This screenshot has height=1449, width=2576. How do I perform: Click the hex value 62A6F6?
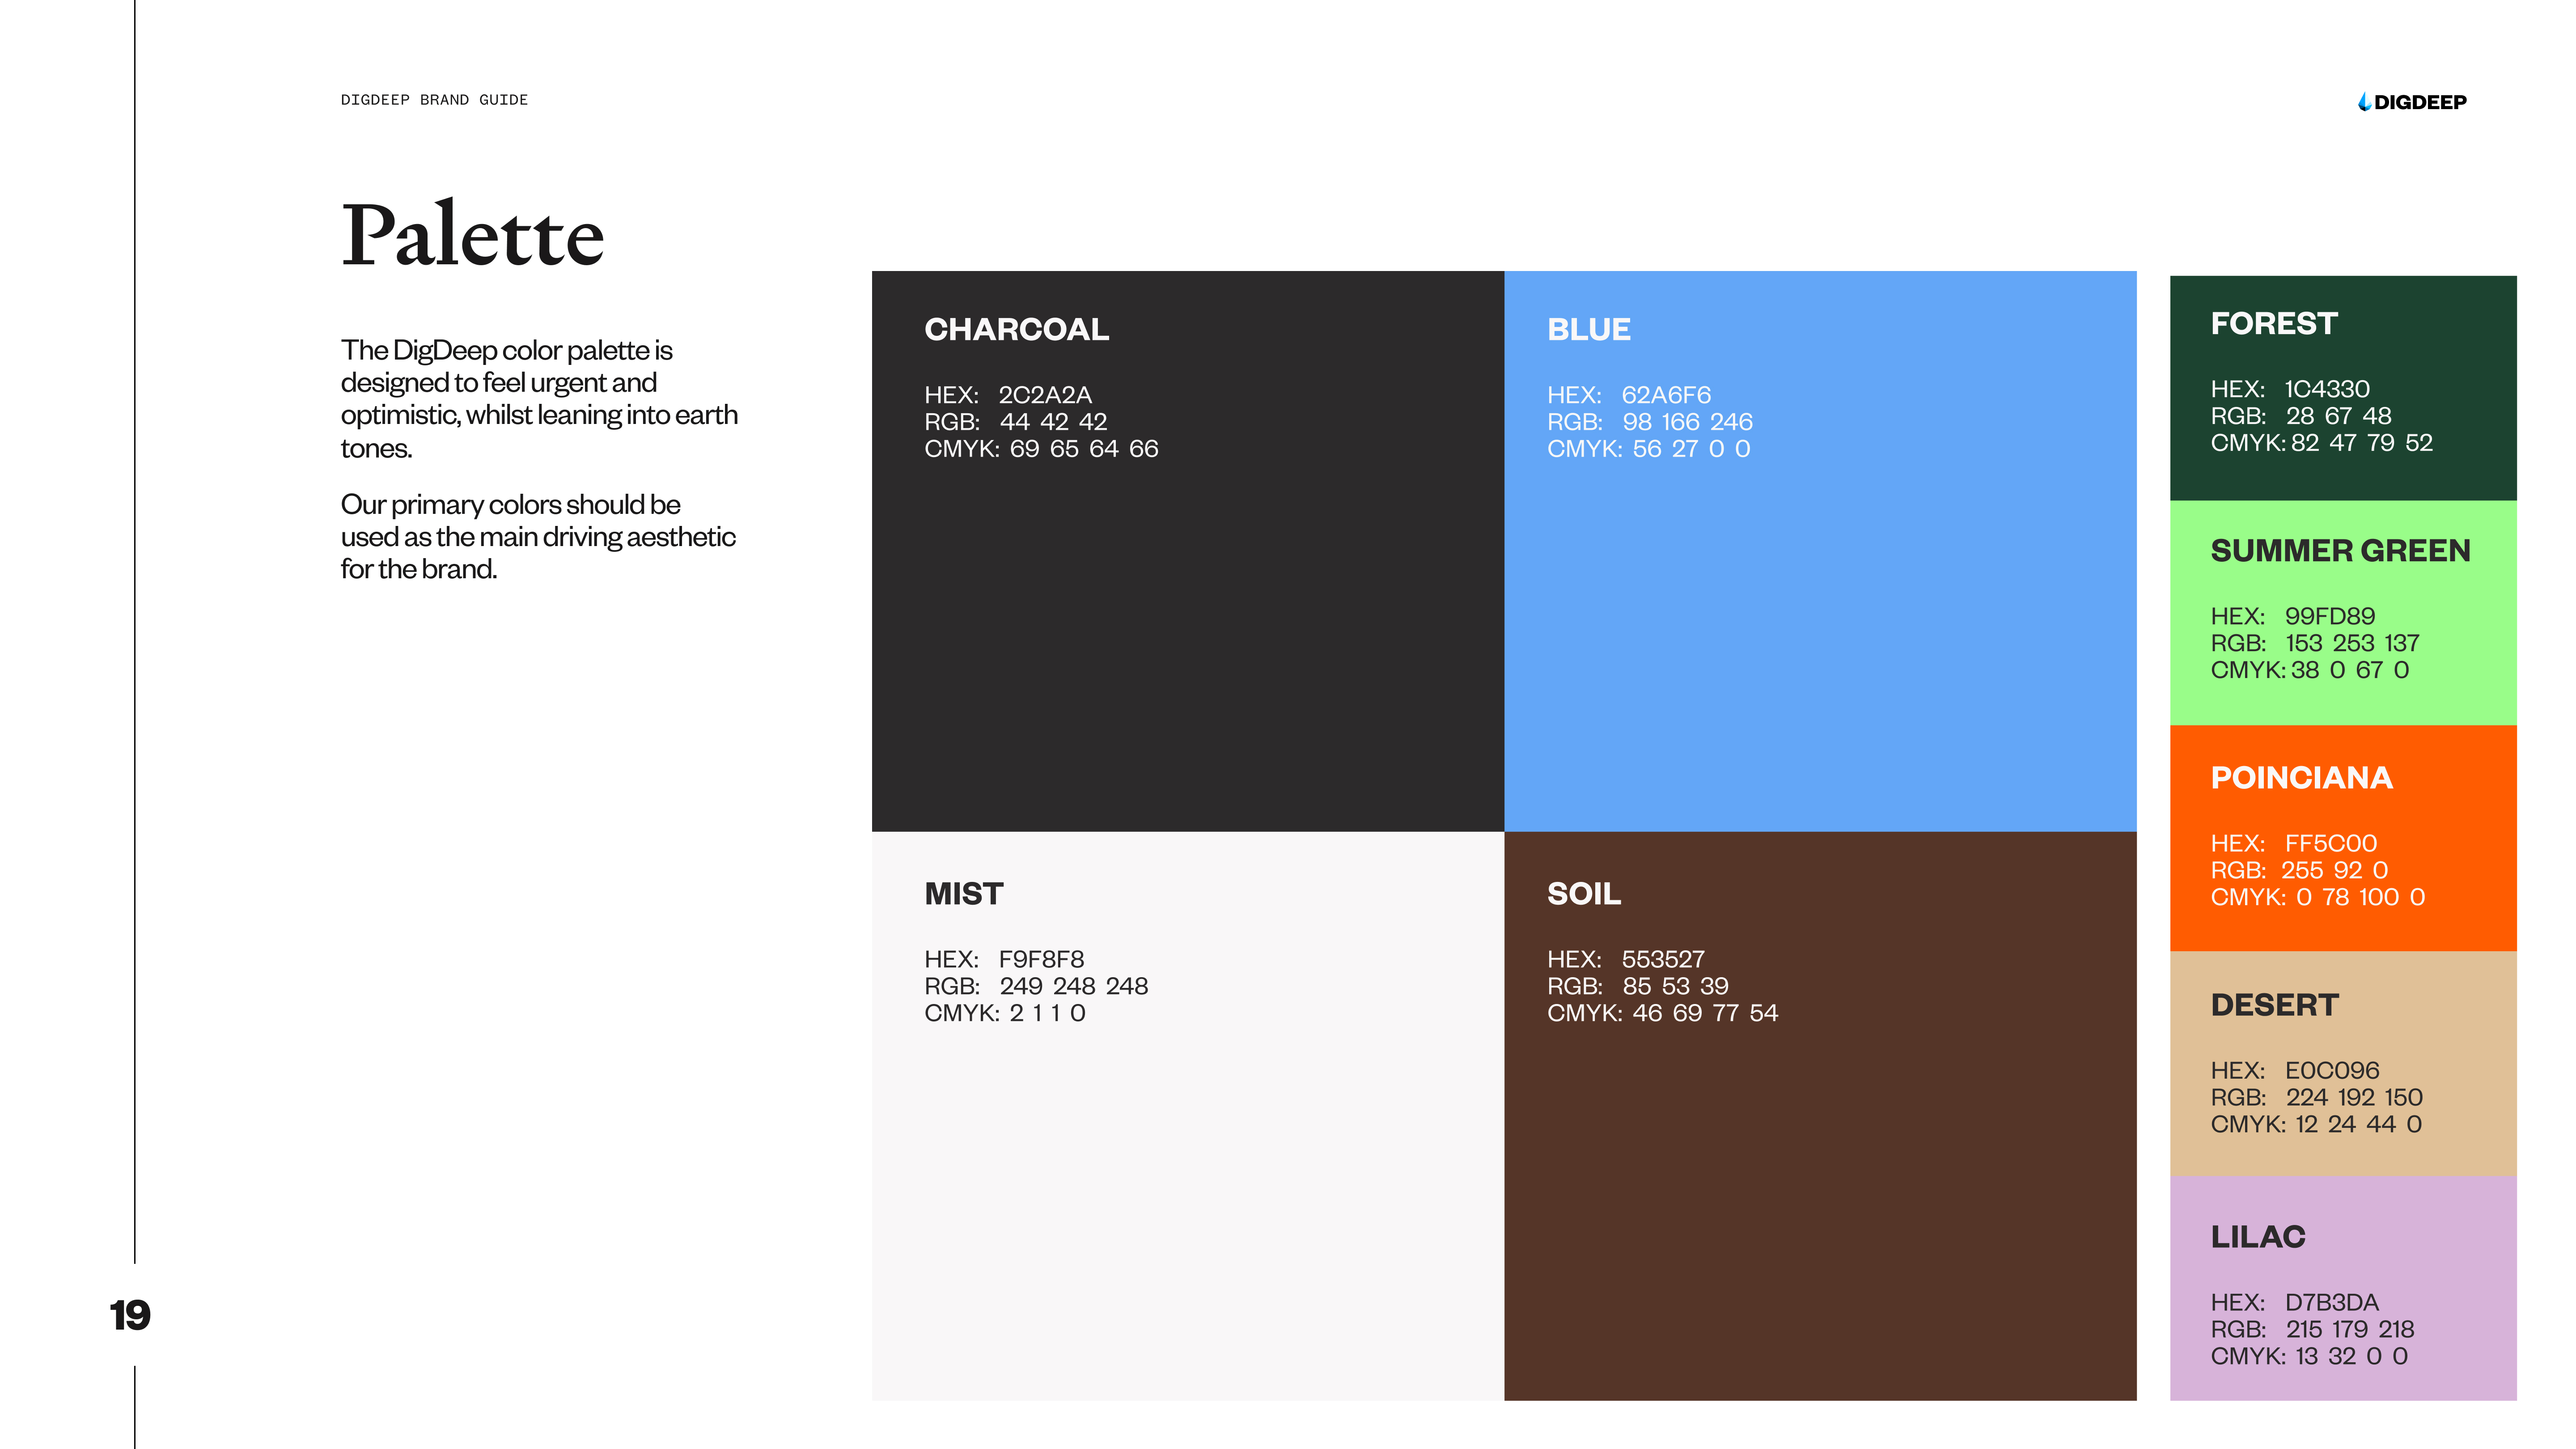pos(1666,395)
